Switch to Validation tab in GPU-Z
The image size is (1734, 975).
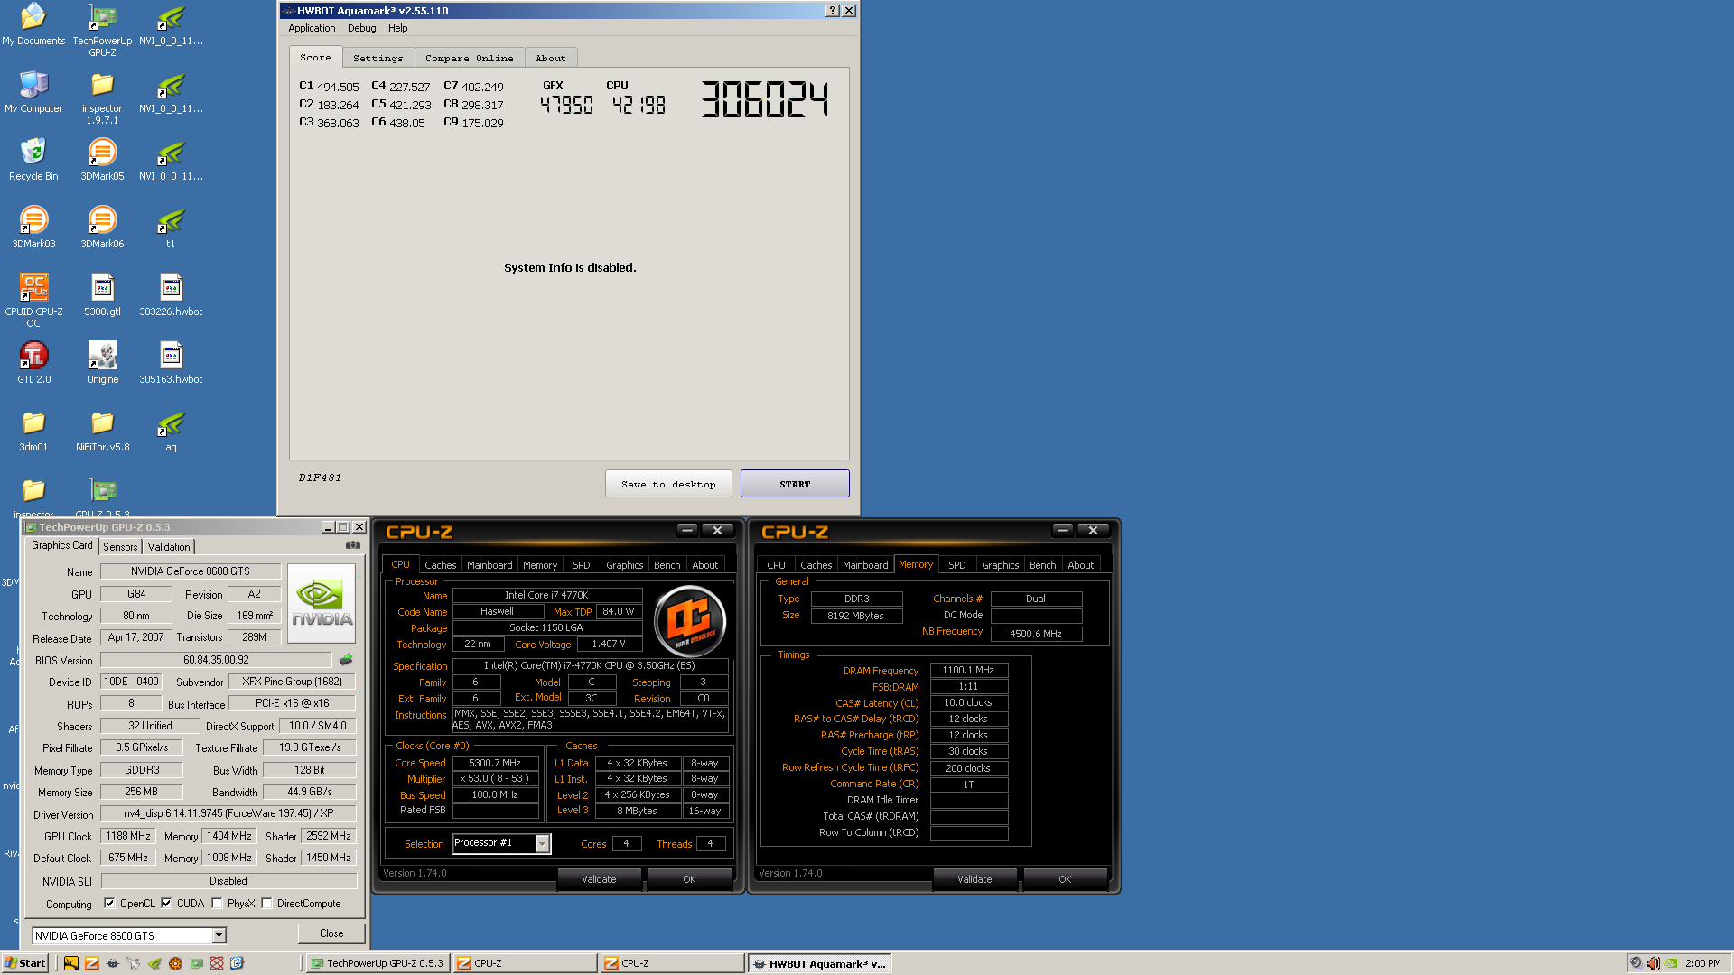pos(169,546)
